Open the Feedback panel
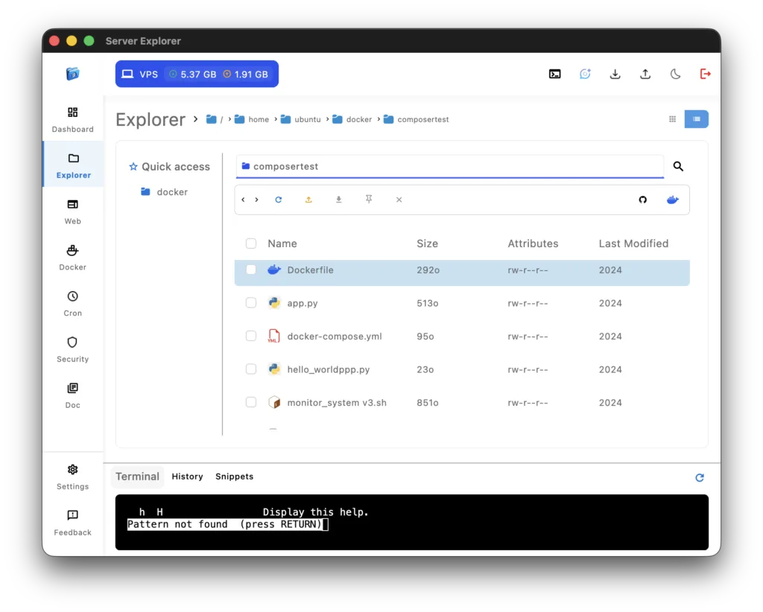 (x=72, y=523)
